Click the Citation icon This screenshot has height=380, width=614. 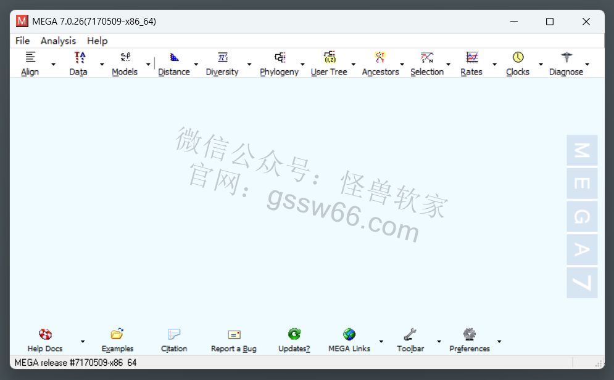pos(174,334)
